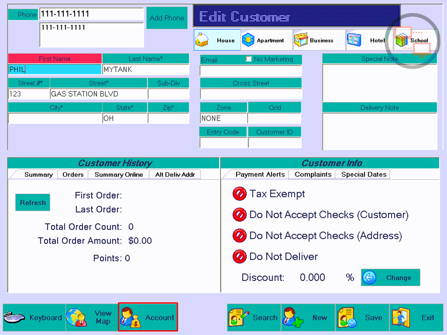
Task: Toggle the Do Not Deliver alert
Action: pyautogui.click(x=239, y=257)
